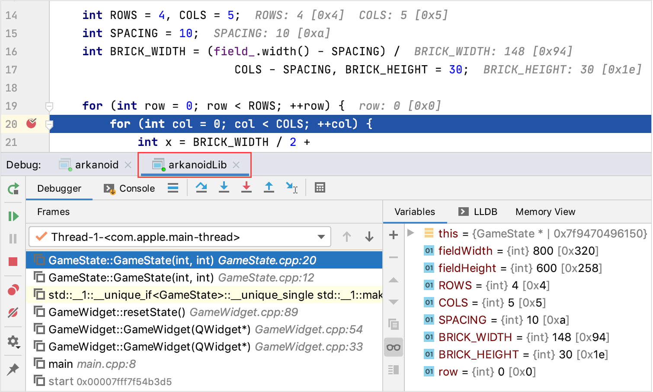
Task: Select the std::__1::__unique_if frame
Action: click(204, 295)
